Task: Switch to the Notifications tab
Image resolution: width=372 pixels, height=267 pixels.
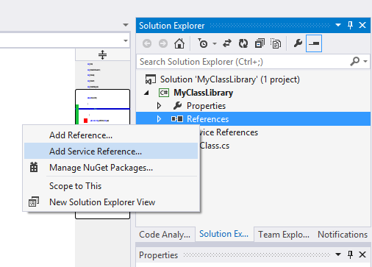Action: point(343,235)
